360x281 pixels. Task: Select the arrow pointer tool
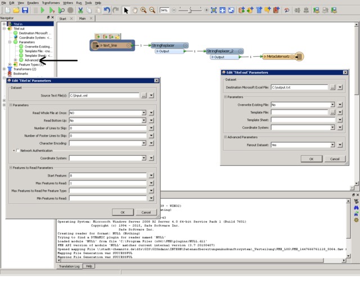point(126,10)
